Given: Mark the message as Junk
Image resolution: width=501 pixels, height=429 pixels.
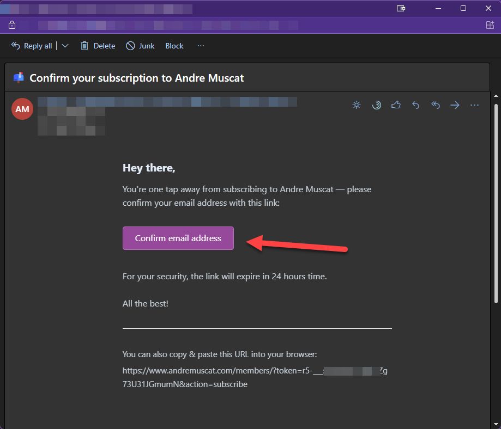Looking at the screenshot, I should click(x=140, y=46).
